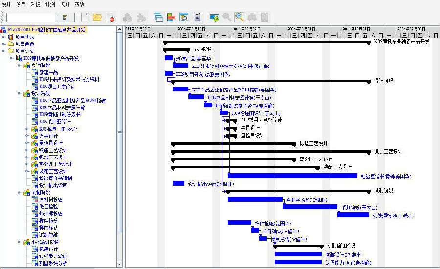The height and width of the screenshot is (269, 440).
Task: Click the 原材料检验 Gantt bar
Action: pos(255,199)
